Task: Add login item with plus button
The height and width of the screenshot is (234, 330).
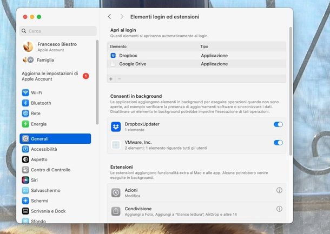Action: (x=111, y=79)
